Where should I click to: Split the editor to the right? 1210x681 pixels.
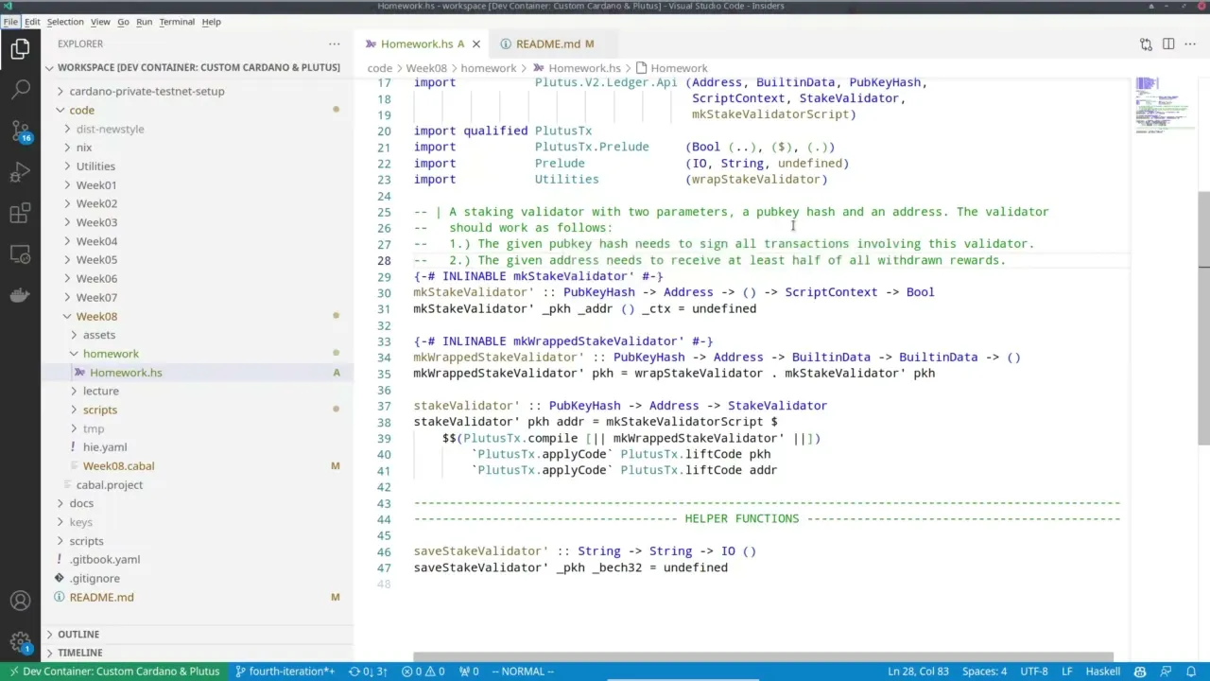click(x=1168, y=44)
